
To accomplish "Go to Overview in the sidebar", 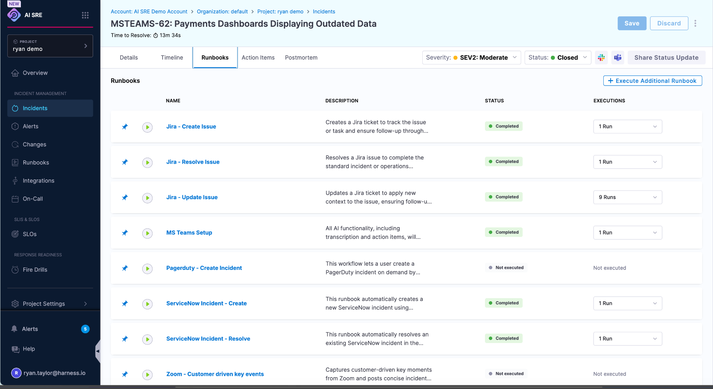I will pyautogui.click(x=50, y=73).
